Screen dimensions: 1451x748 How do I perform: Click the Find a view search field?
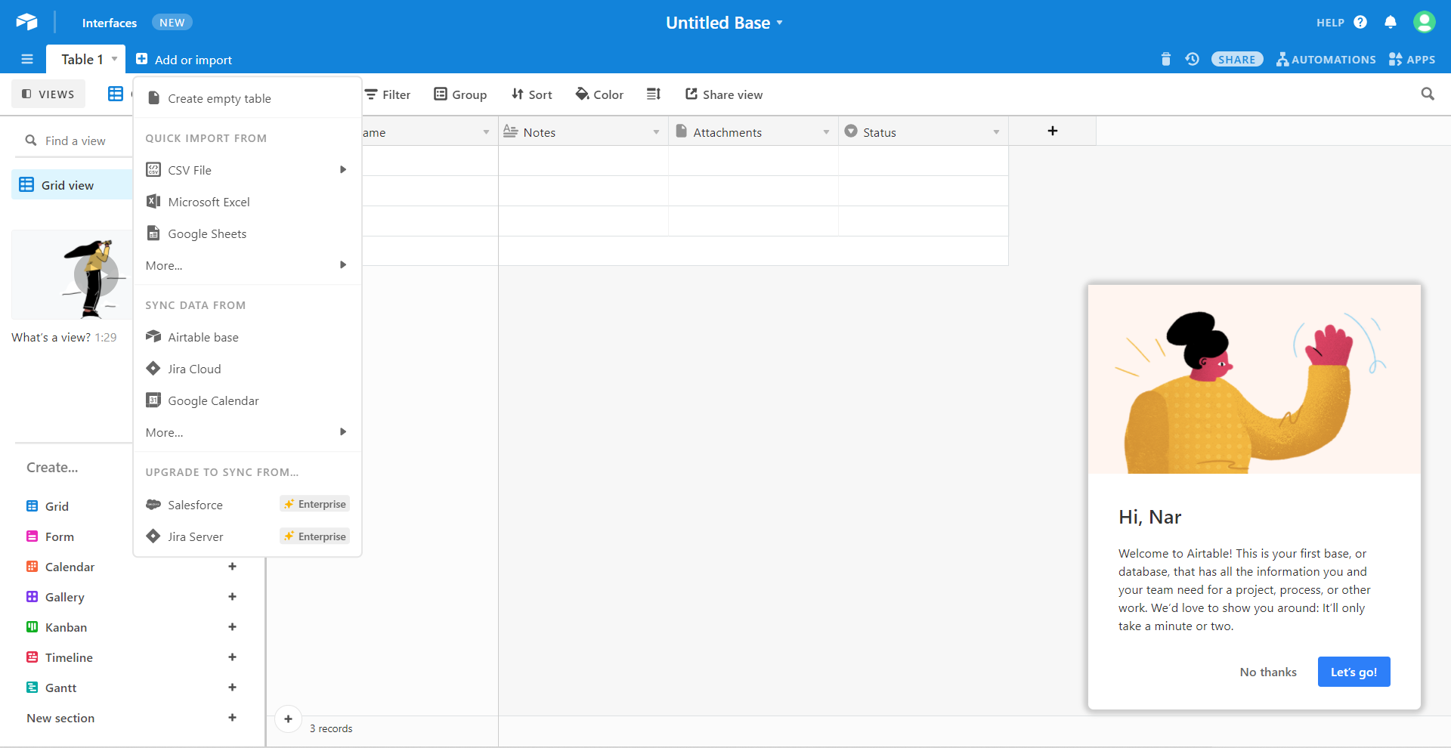point(74,141)
